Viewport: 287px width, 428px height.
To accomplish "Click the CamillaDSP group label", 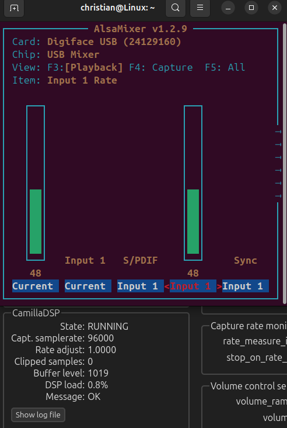I will pos(36,313).
